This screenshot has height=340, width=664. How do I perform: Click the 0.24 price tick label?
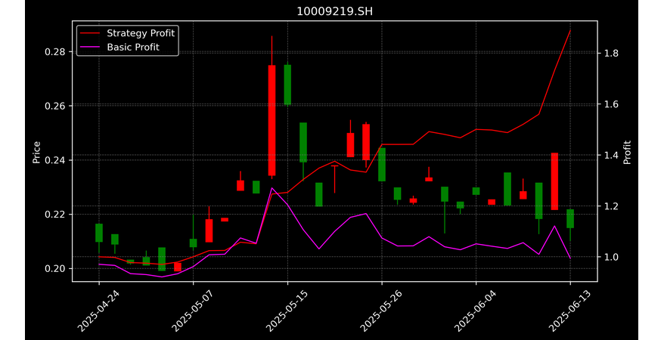(55, 160)
